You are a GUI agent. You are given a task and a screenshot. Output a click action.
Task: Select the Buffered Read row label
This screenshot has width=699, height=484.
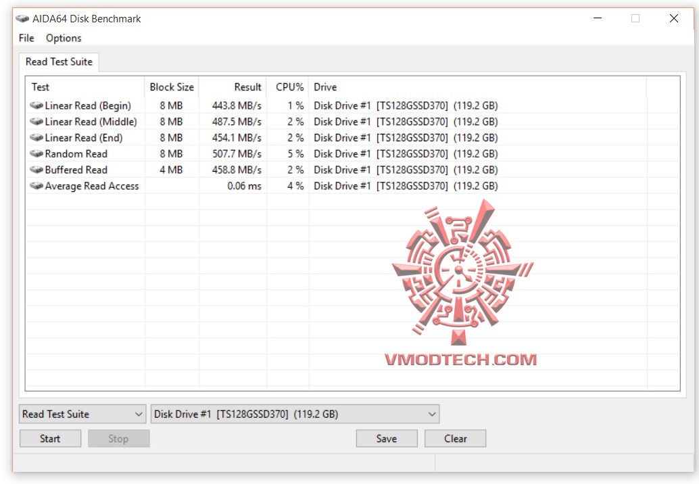pyautogui.click(x=76, y=170)
